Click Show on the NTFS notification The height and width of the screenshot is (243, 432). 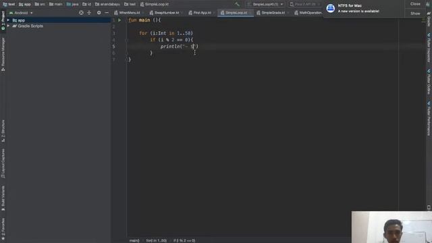(415, 13)
